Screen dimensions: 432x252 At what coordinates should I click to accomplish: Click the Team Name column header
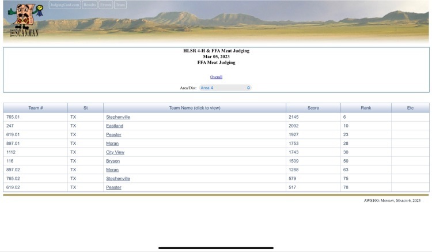point(195,108)
